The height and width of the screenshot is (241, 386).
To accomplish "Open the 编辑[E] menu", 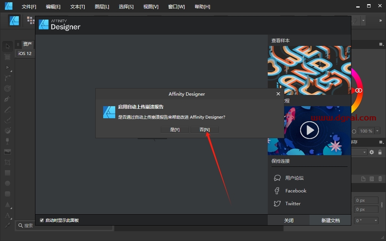I will point(53,7).
